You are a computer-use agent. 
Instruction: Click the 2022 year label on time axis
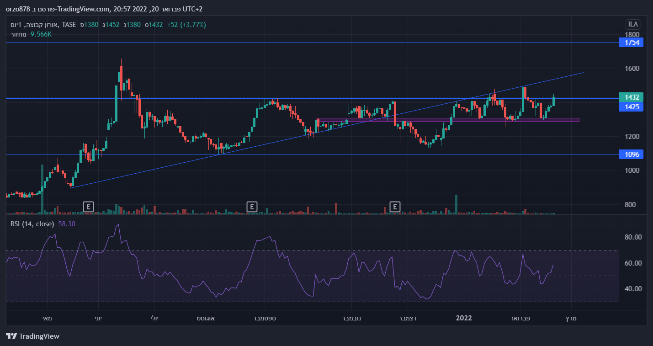pyautogui.click(x=464, y=318)
